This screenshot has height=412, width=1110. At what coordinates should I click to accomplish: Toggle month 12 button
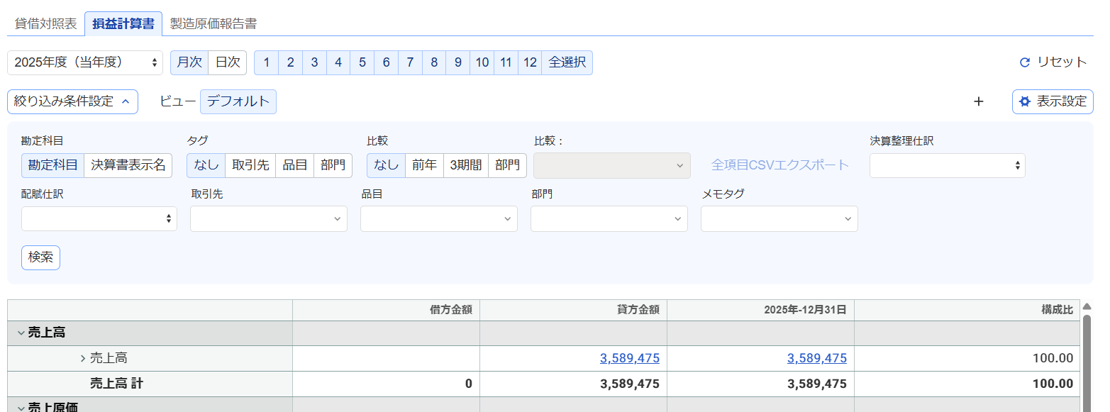click(x=530, y=62)
